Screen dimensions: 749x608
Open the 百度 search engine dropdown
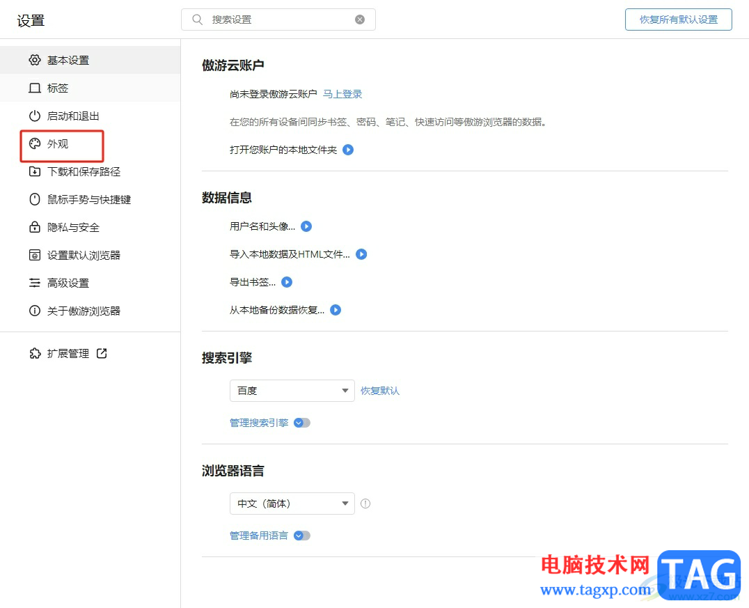tap(292, 391)
